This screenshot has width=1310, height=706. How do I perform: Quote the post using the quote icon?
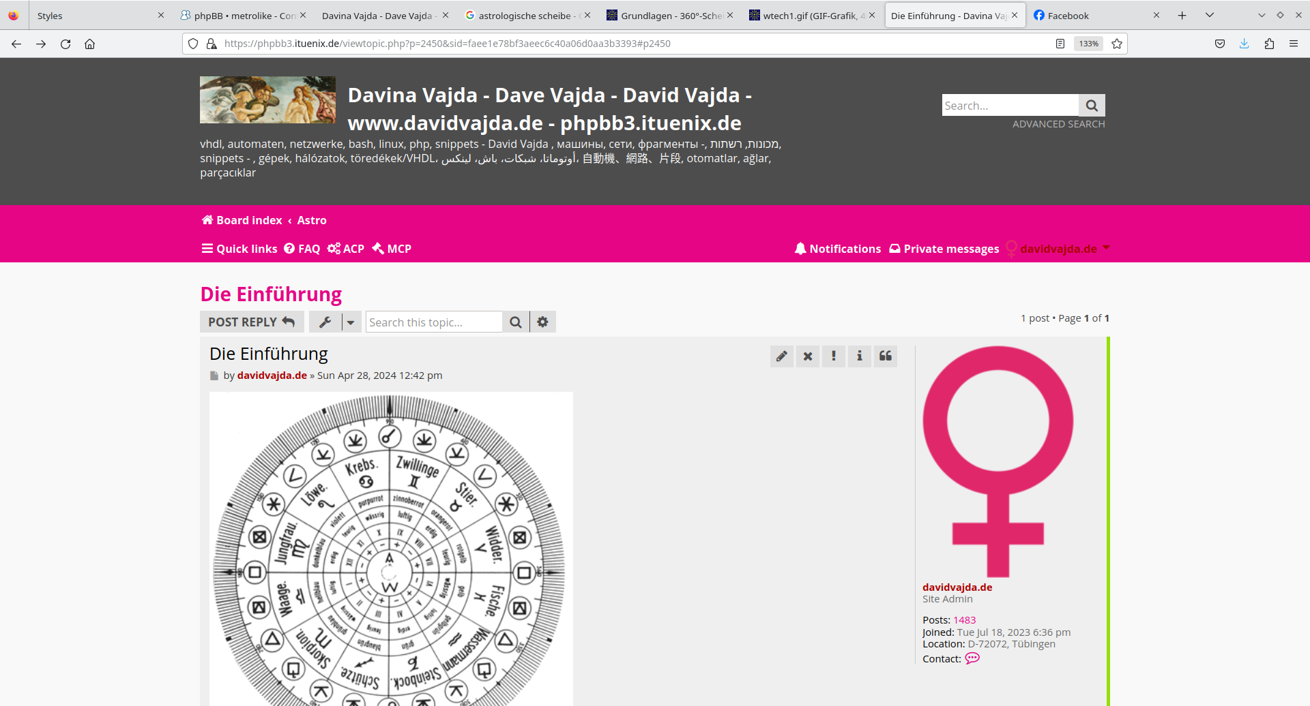(x=886, y=356)
